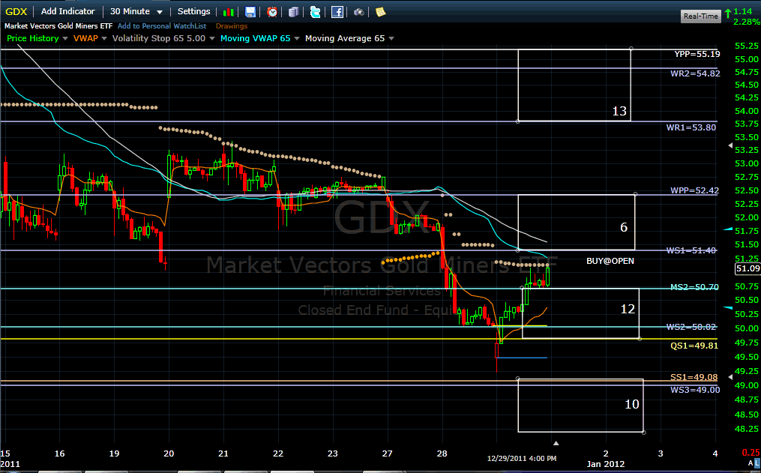Open the Add Indicator menu

tap(68, 11)
